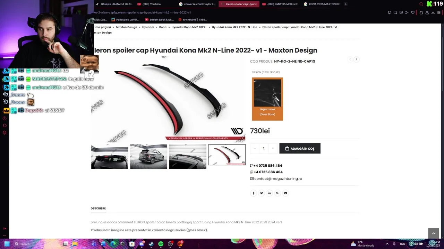Switch to the JAMAICA URAGAN tab
Viewport: 444px width, 249px height.
click(x=114, y=4)
